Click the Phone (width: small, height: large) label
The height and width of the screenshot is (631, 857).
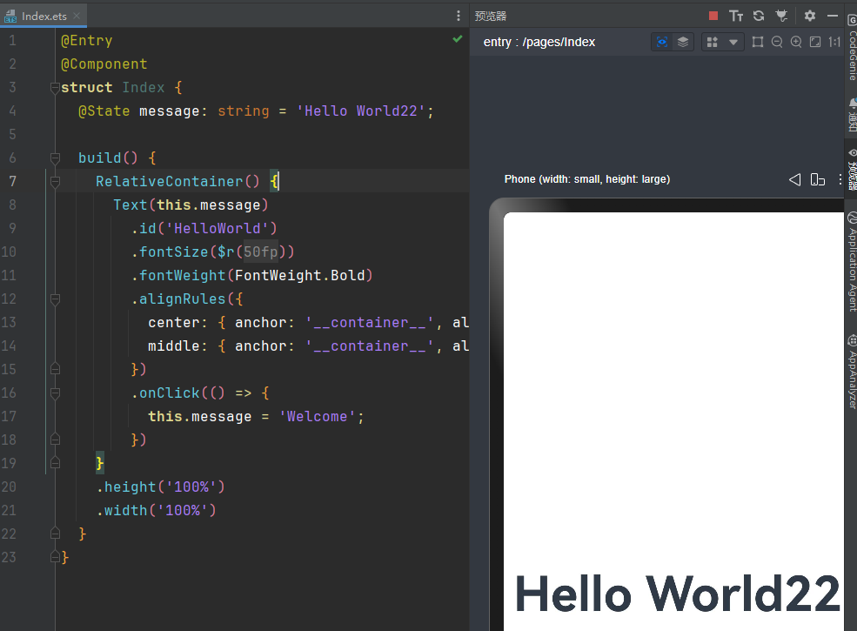[587, 179]
